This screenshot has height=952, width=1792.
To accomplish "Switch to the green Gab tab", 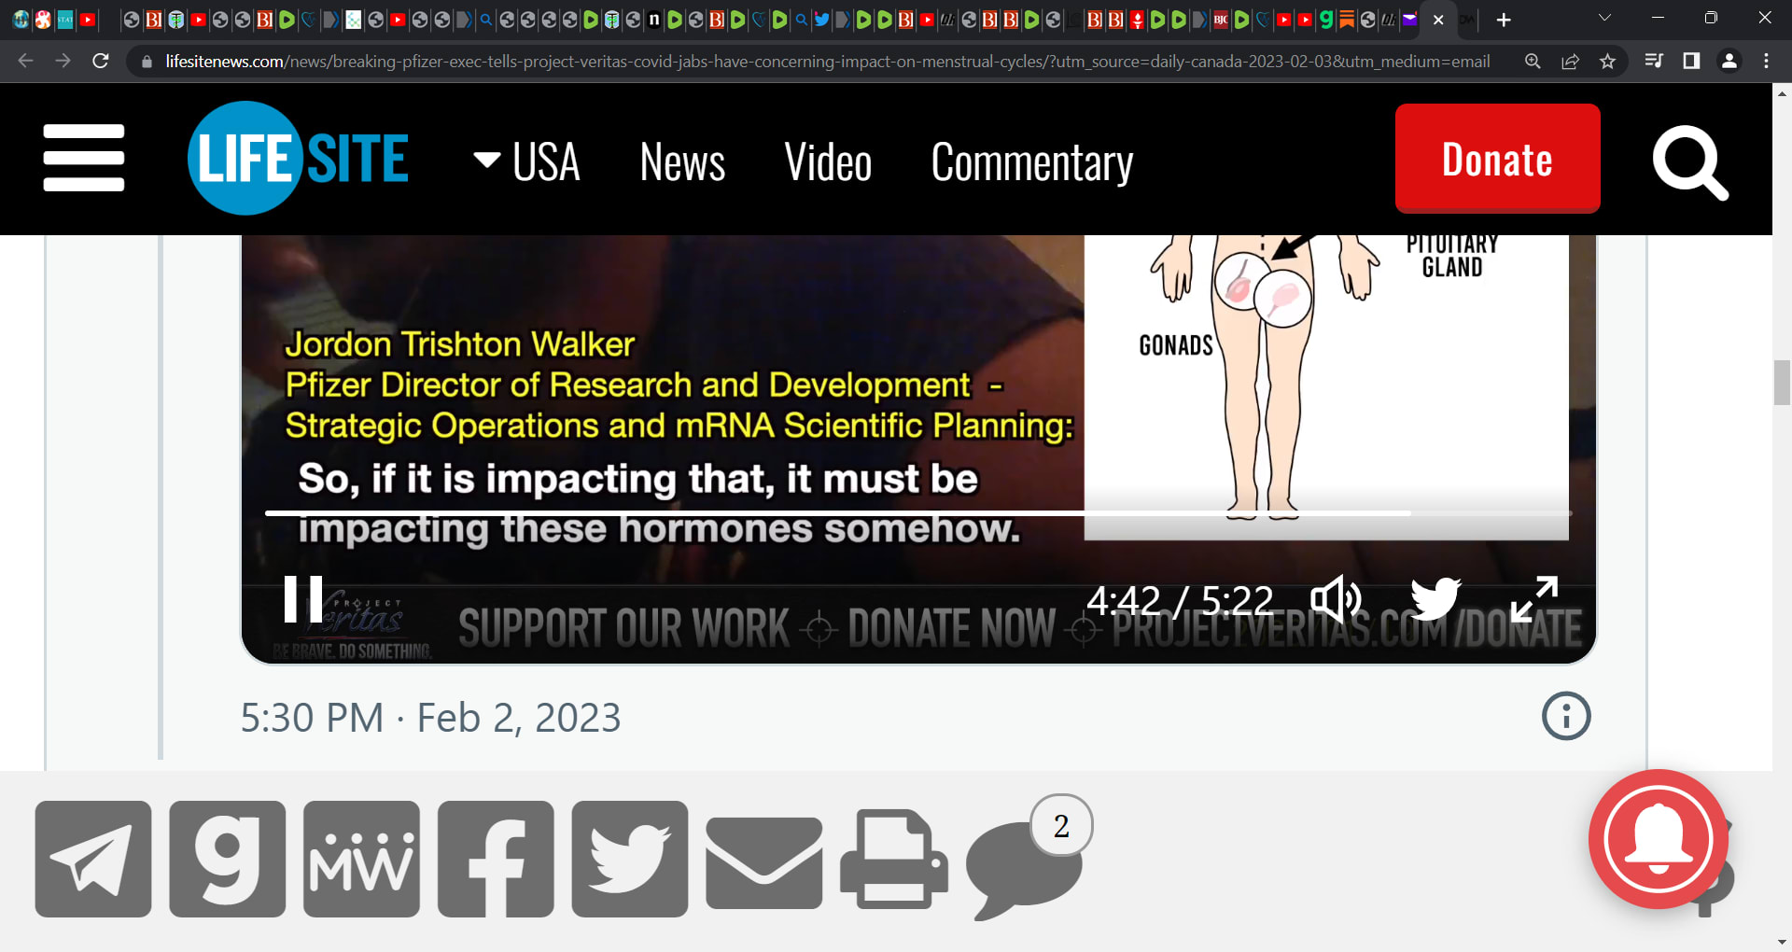I will tap(1325, 20).
